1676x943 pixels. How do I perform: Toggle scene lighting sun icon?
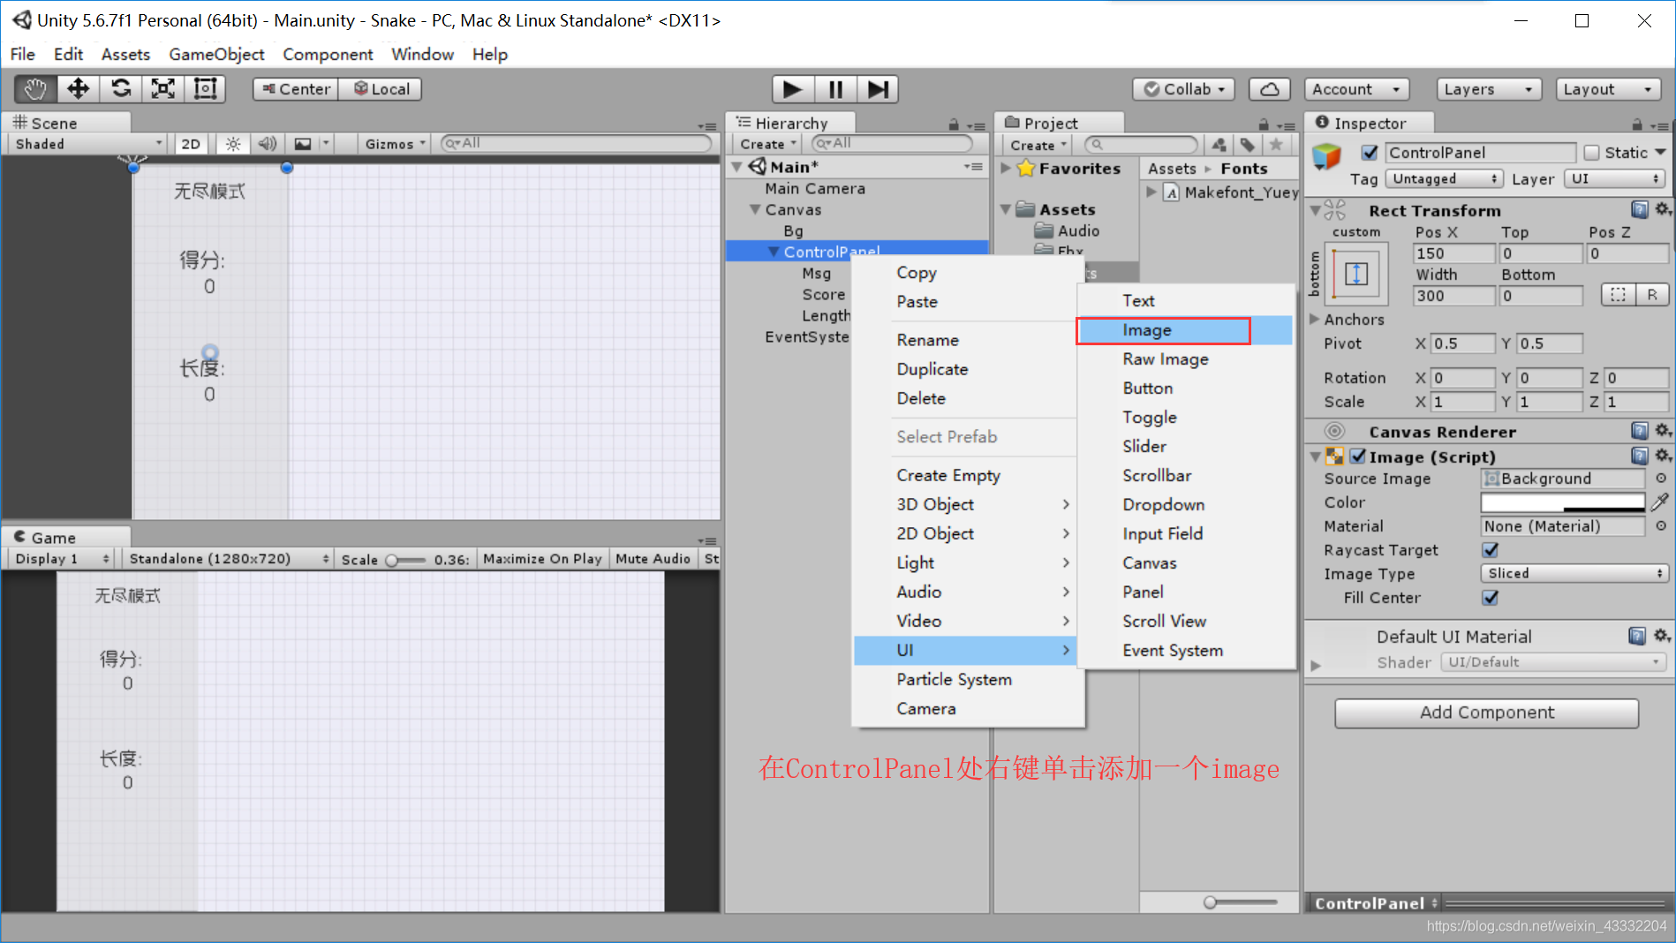[233, 144]
